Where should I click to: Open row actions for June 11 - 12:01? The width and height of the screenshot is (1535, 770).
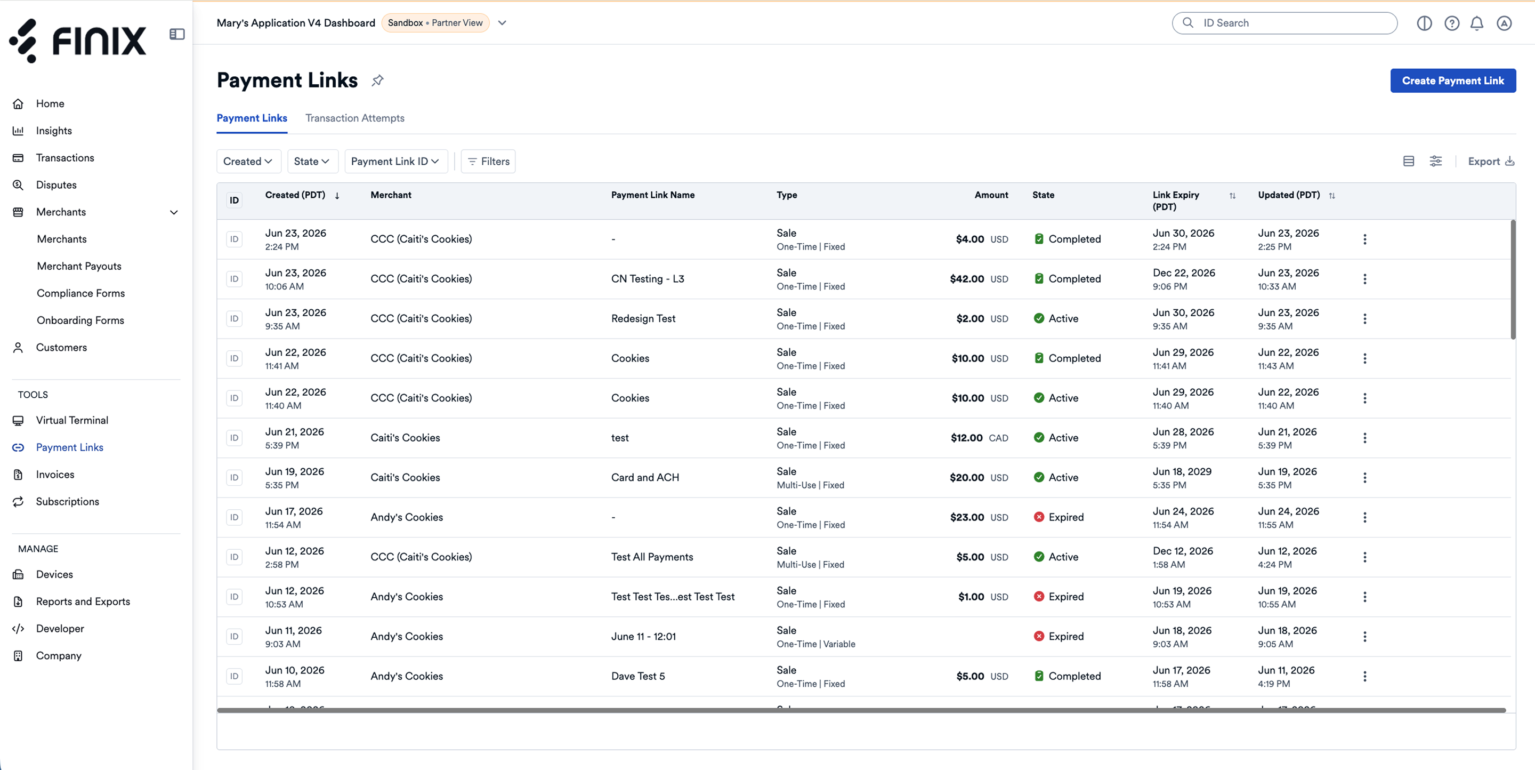point(1364,637)
